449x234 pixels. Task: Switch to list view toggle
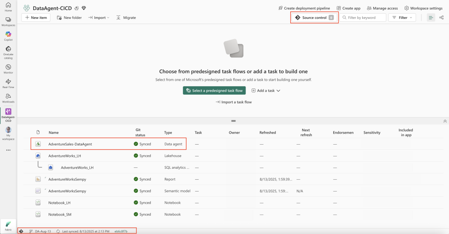(431, 18)
